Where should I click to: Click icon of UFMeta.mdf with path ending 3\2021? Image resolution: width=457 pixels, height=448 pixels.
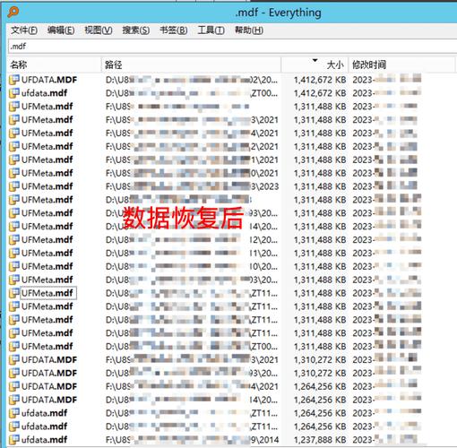14,120
